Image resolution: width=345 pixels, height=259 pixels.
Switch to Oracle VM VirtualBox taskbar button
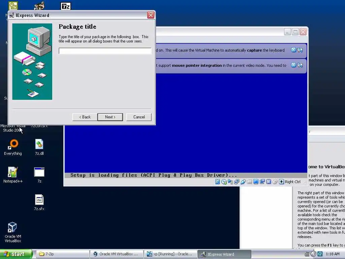coord(117,254)
